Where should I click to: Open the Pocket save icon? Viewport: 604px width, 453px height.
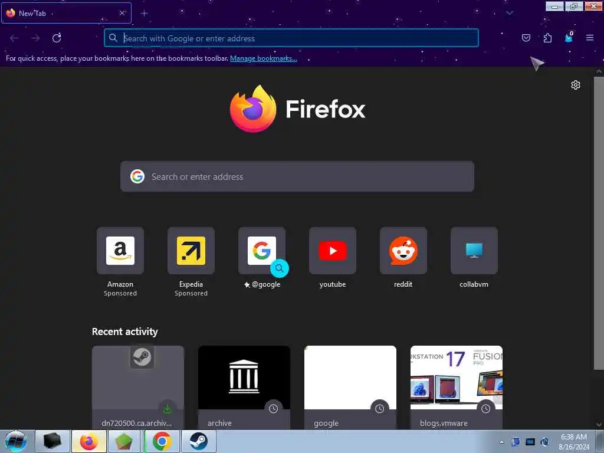(526, 38)
